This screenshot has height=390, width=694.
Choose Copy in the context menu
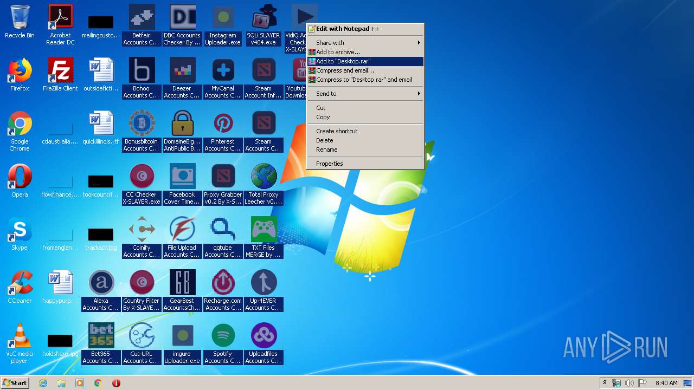tap(365, 117)
